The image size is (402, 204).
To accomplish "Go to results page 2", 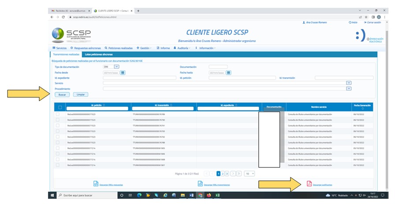I will 223,174.
